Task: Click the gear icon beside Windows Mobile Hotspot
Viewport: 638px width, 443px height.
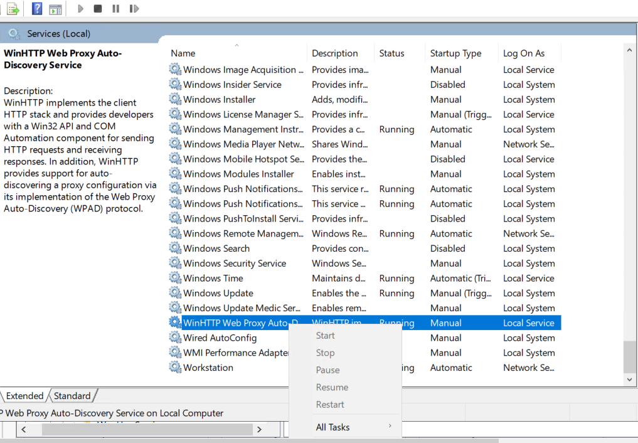Action: tap(176, 159)
